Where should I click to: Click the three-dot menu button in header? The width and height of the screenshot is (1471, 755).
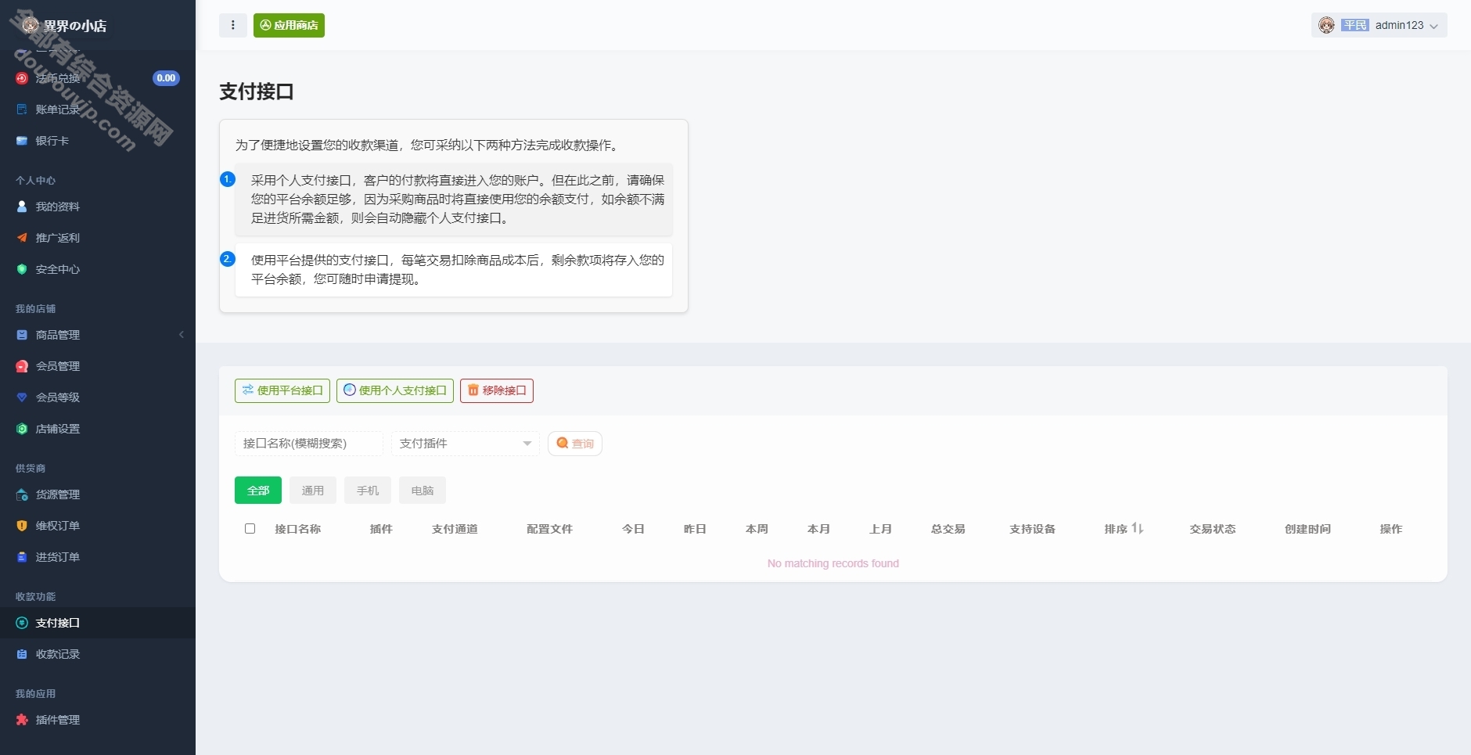[232, 25]
